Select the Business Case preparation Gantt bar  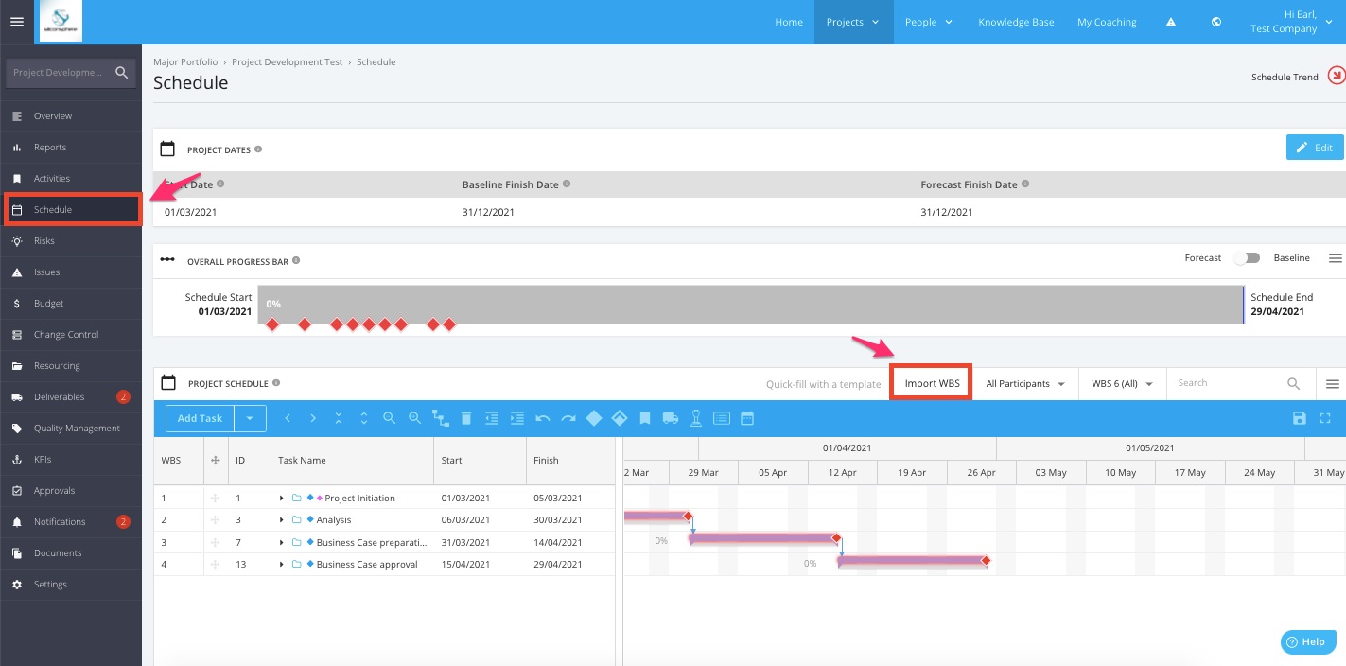tap(763, 538)
